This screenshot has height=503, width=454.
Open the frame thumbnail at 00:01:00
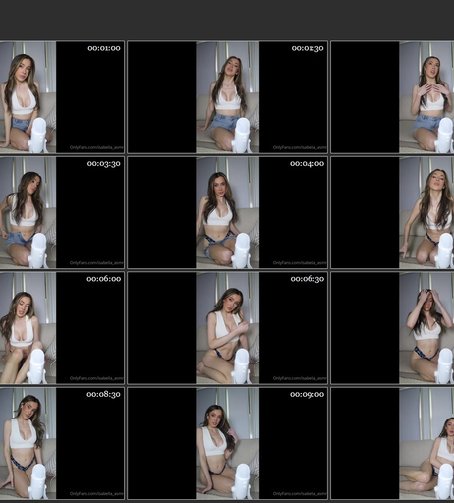62,97
